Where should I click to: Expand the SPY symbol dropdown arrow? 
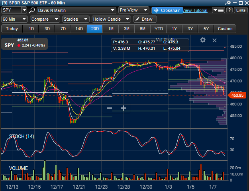click(x=24, y=10)
